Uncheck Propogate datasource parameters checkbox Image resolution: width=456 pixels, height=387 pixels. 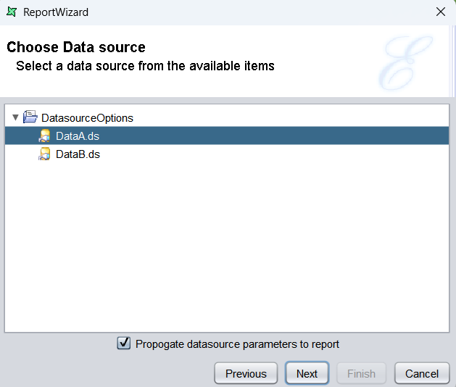tap(124, 344)
